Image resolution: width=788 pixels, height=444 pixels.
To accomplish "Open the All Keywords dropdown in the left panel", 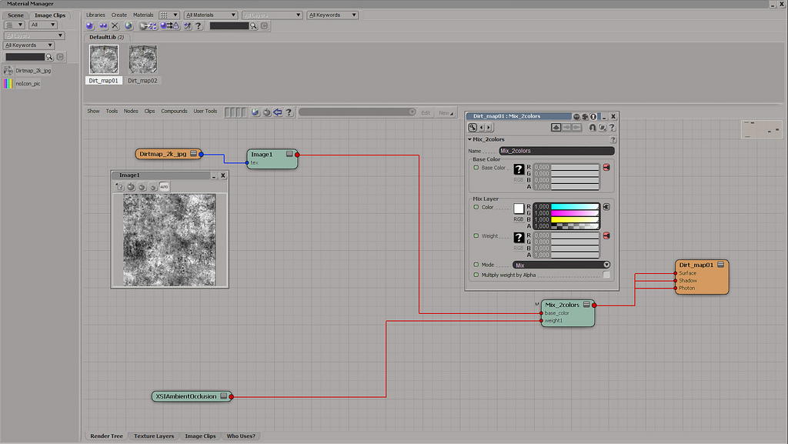I will [28, 45].
